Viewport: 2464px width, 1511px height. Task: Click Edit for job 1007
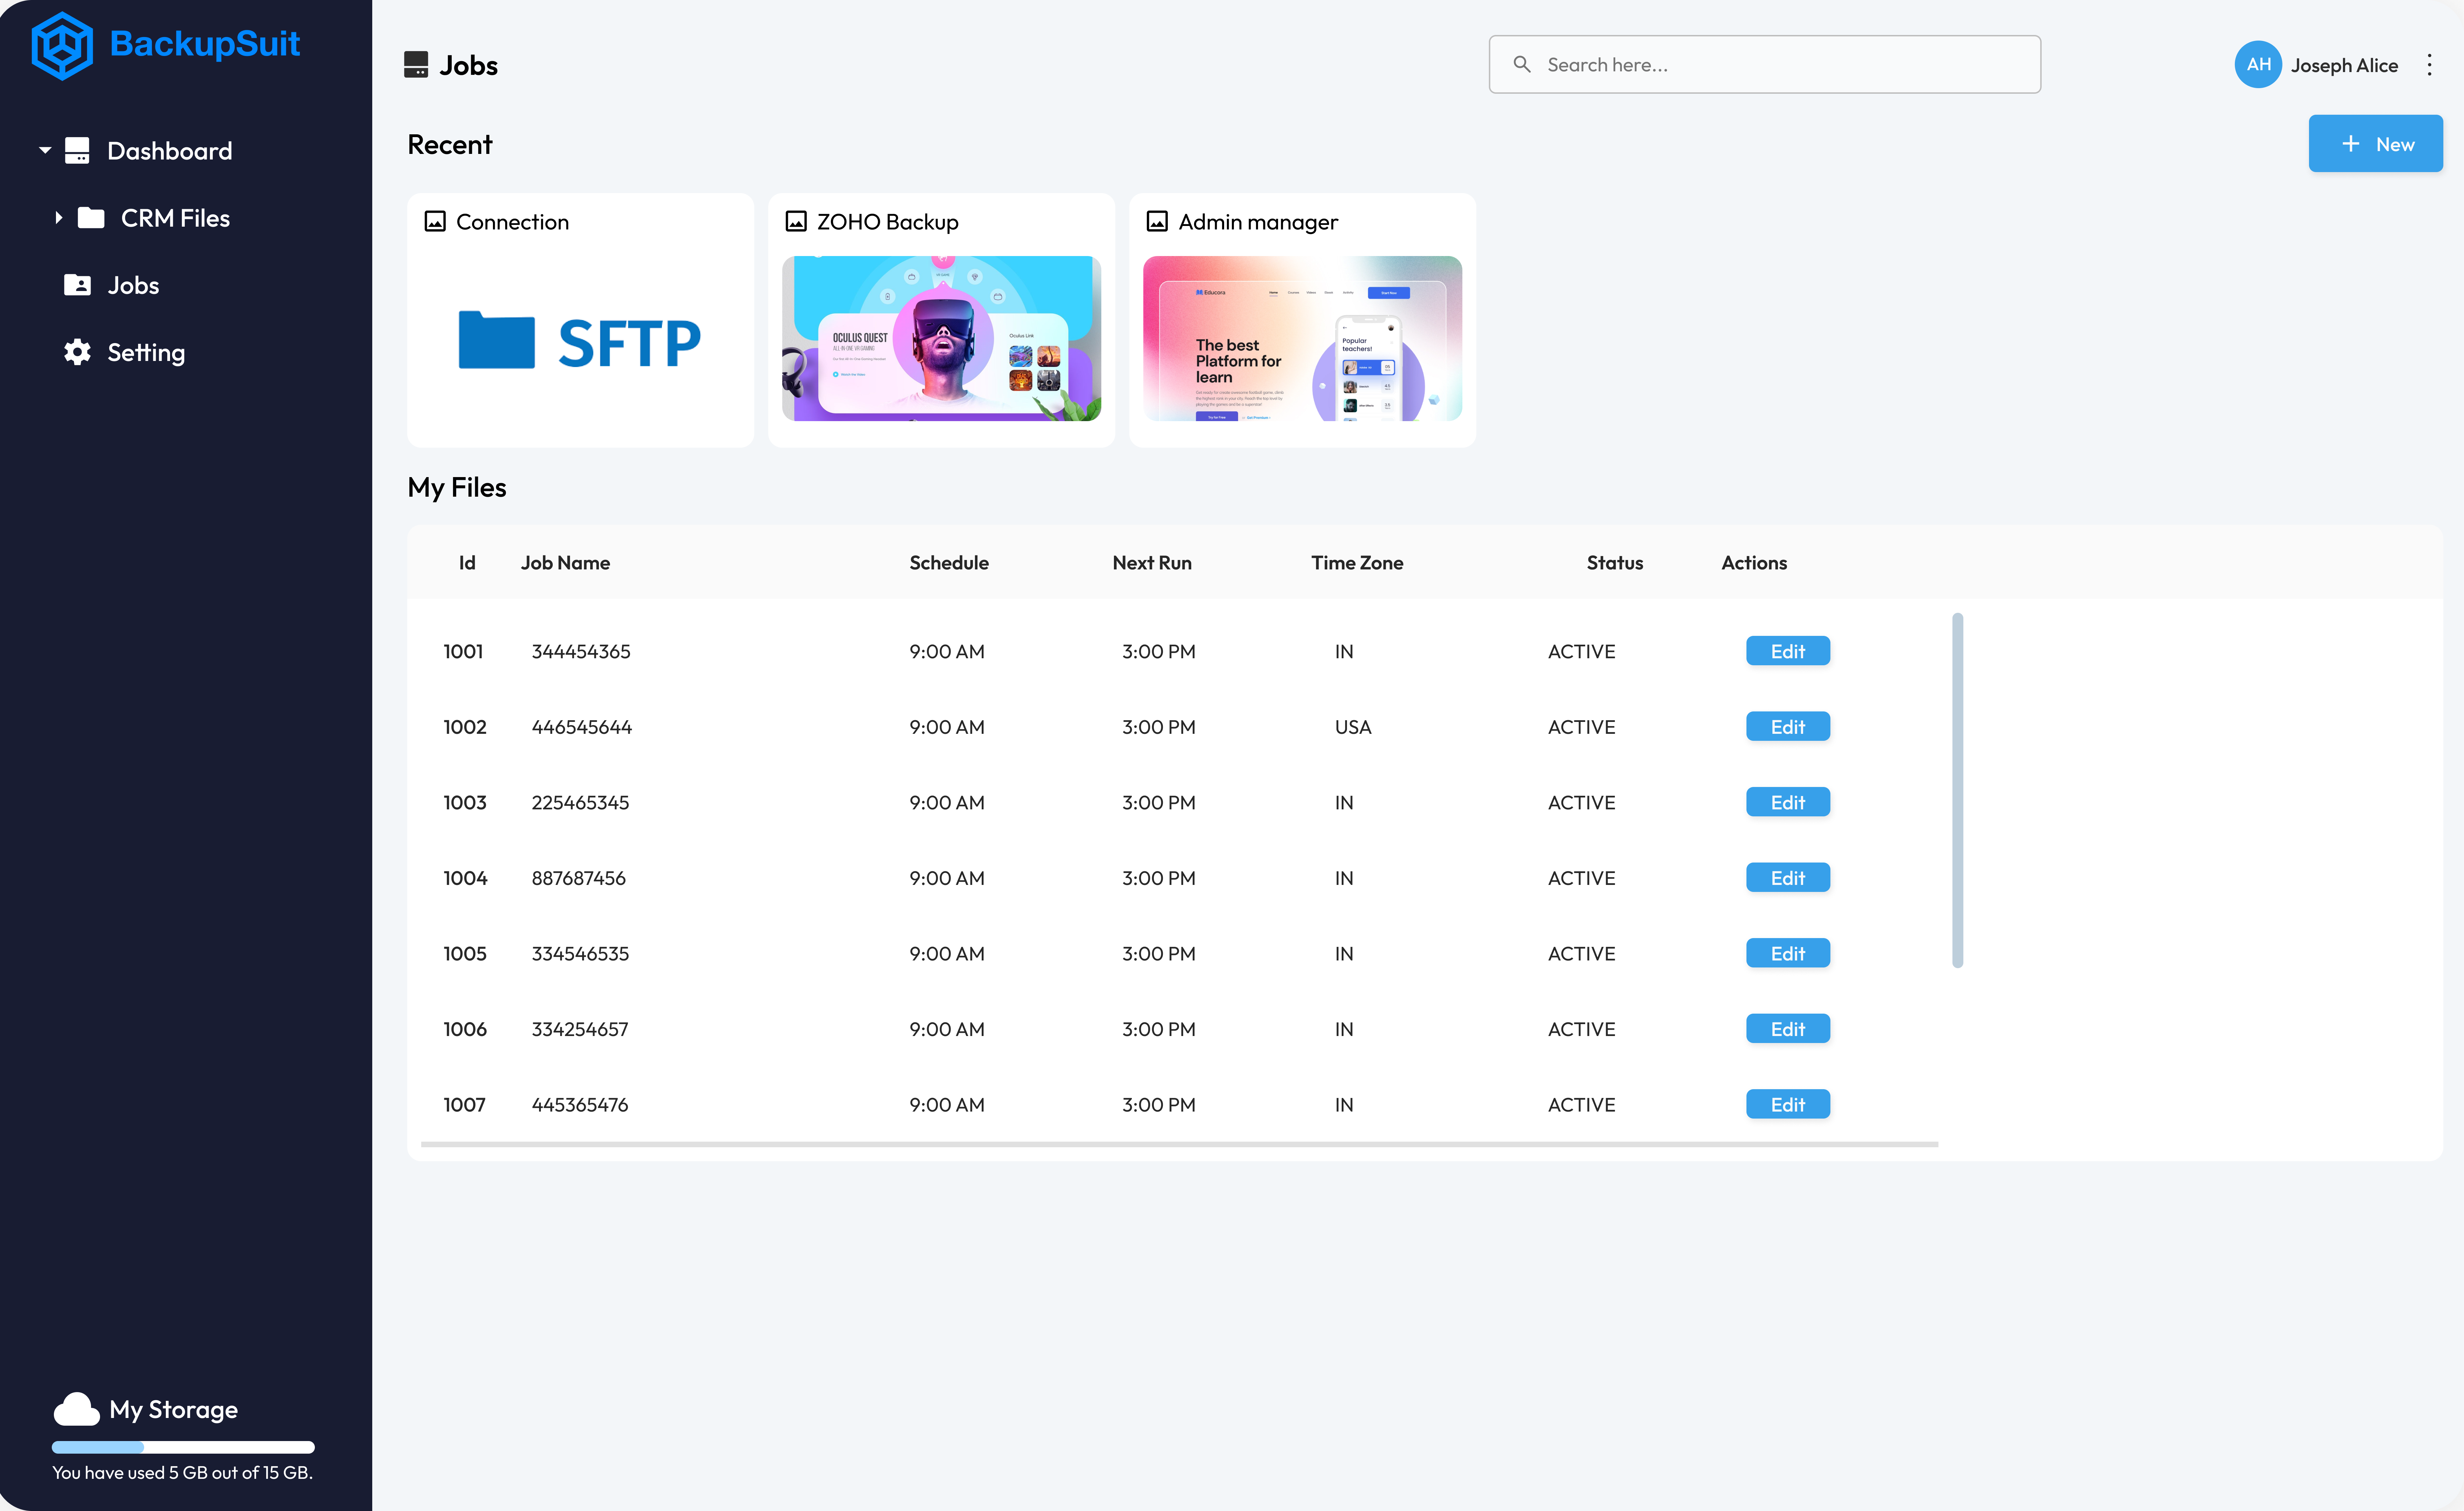point(1787,1104)
